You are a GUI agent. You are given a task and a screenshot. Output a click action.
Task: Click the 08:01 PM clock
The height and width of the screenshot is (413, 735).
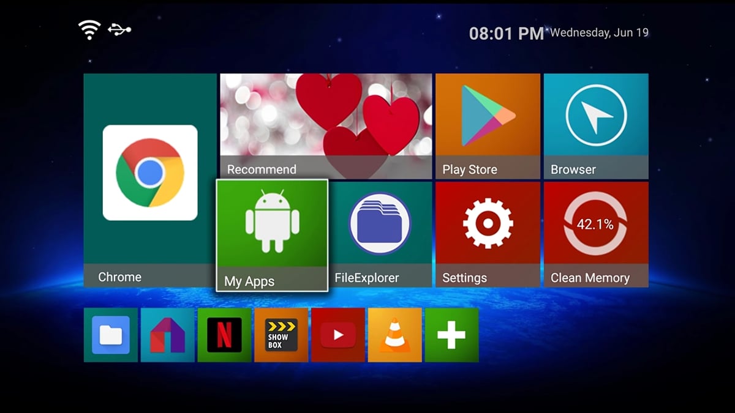pos(507,34)
